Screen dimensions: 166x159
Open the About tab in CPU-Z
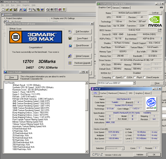(147, 93)
